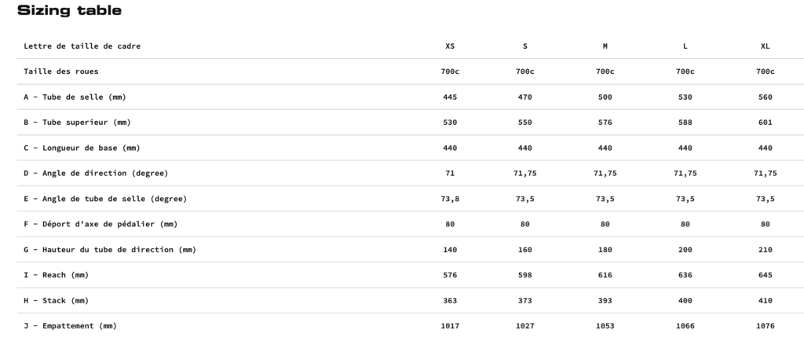804x341 pixels.
Task: Select the XS frame size column header
Action: 450,46
